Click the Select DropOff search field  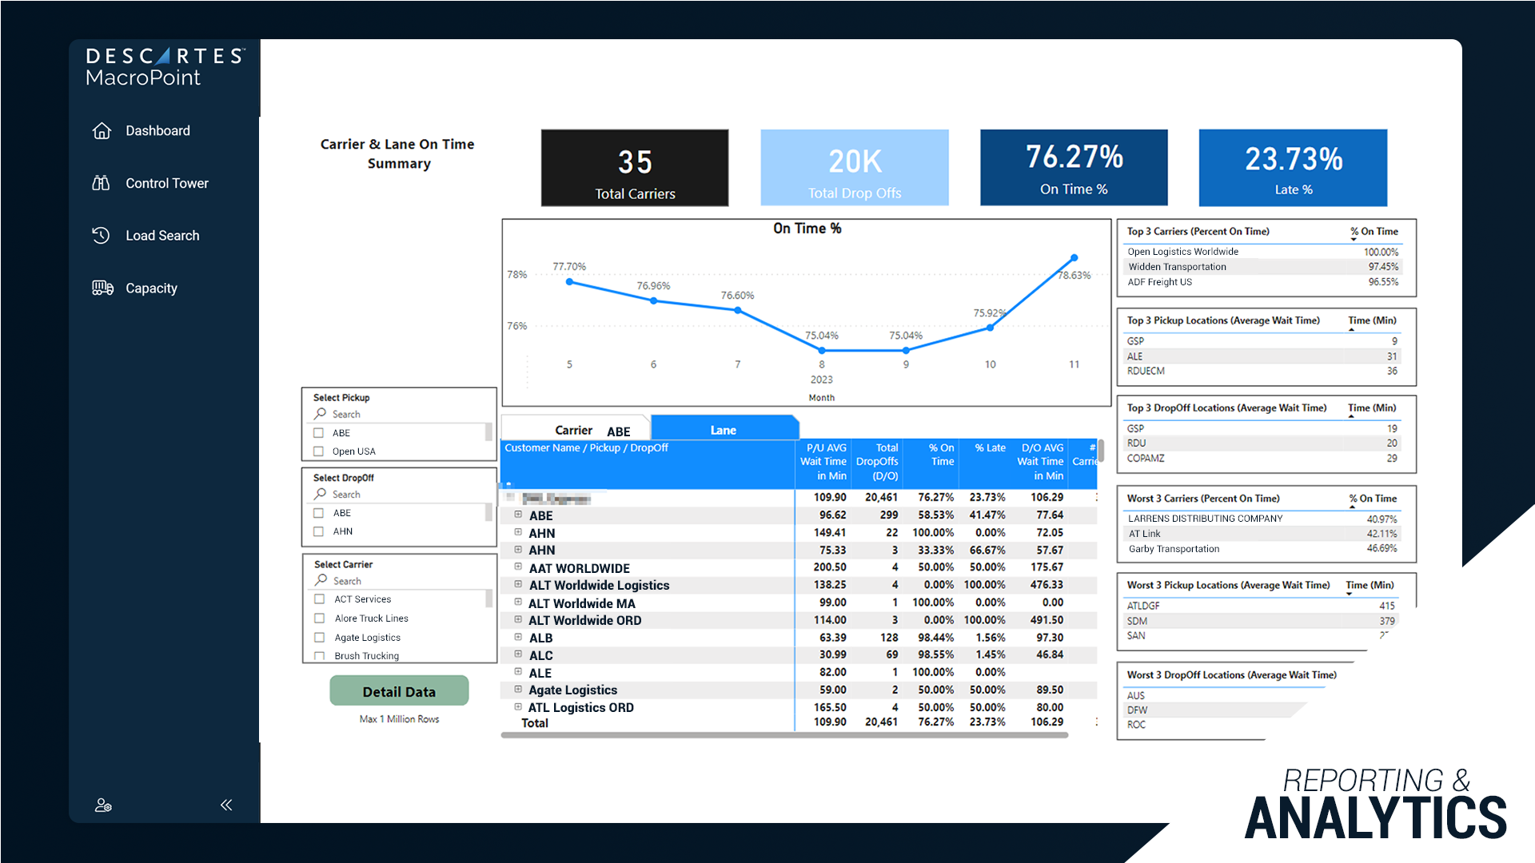pyautogui.click(x=400, y=495)
